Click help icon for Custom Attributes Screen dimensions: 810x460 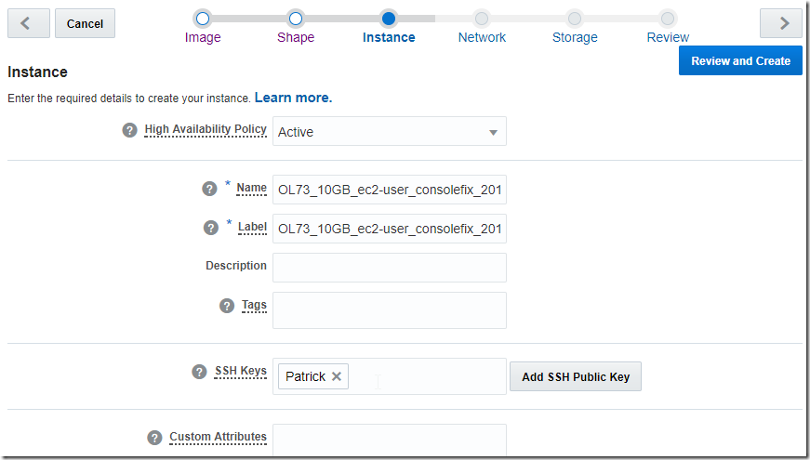point(154,438)
